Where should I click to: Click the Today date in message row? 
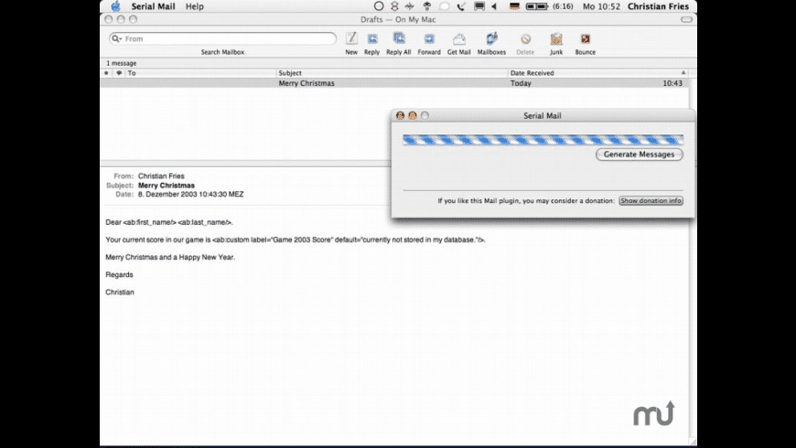[521, 83]
